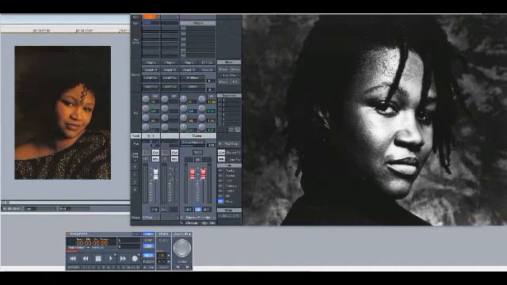The height and width of the screenshot is (285, 507).
Task: Click the jog wheel dial in the transport
Action: tap(182, 248)
